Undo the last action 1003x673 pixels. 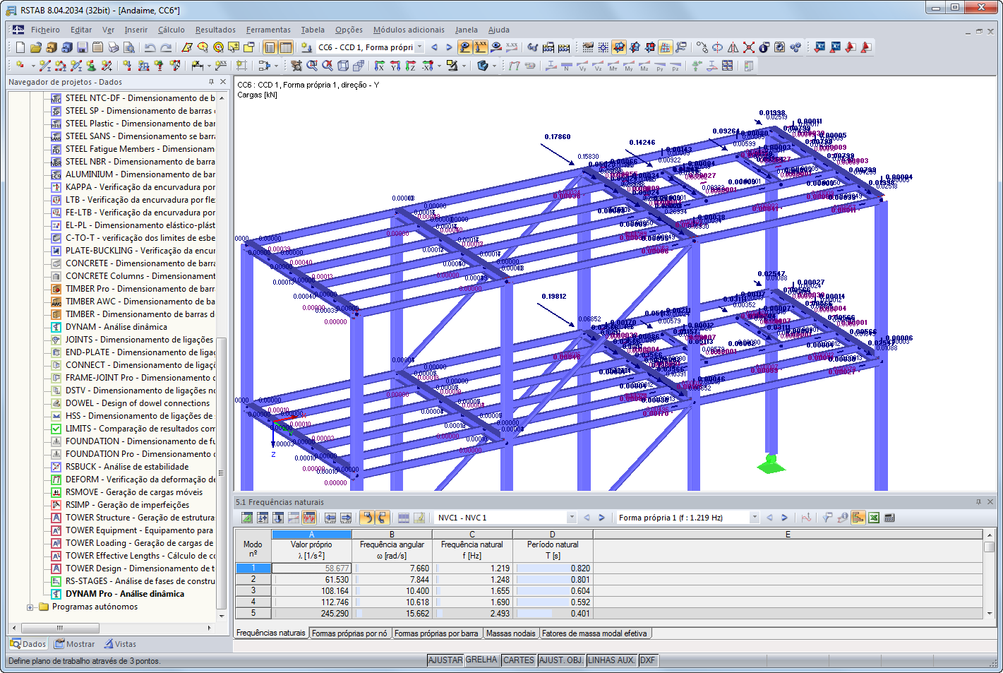point(150,47)
